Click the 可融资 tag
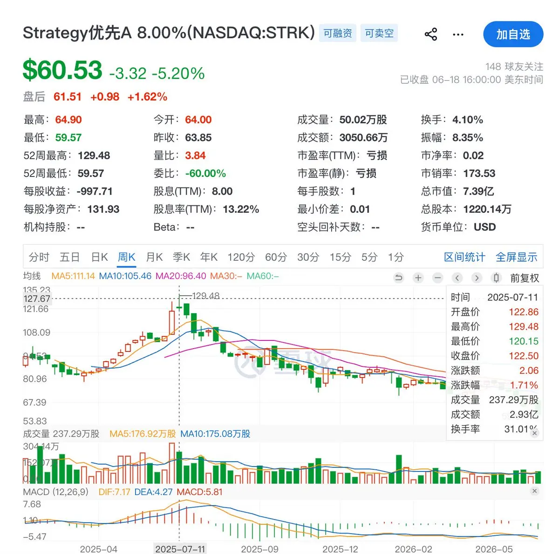Screen dimensions: 559x554 [x=338, y=34]
